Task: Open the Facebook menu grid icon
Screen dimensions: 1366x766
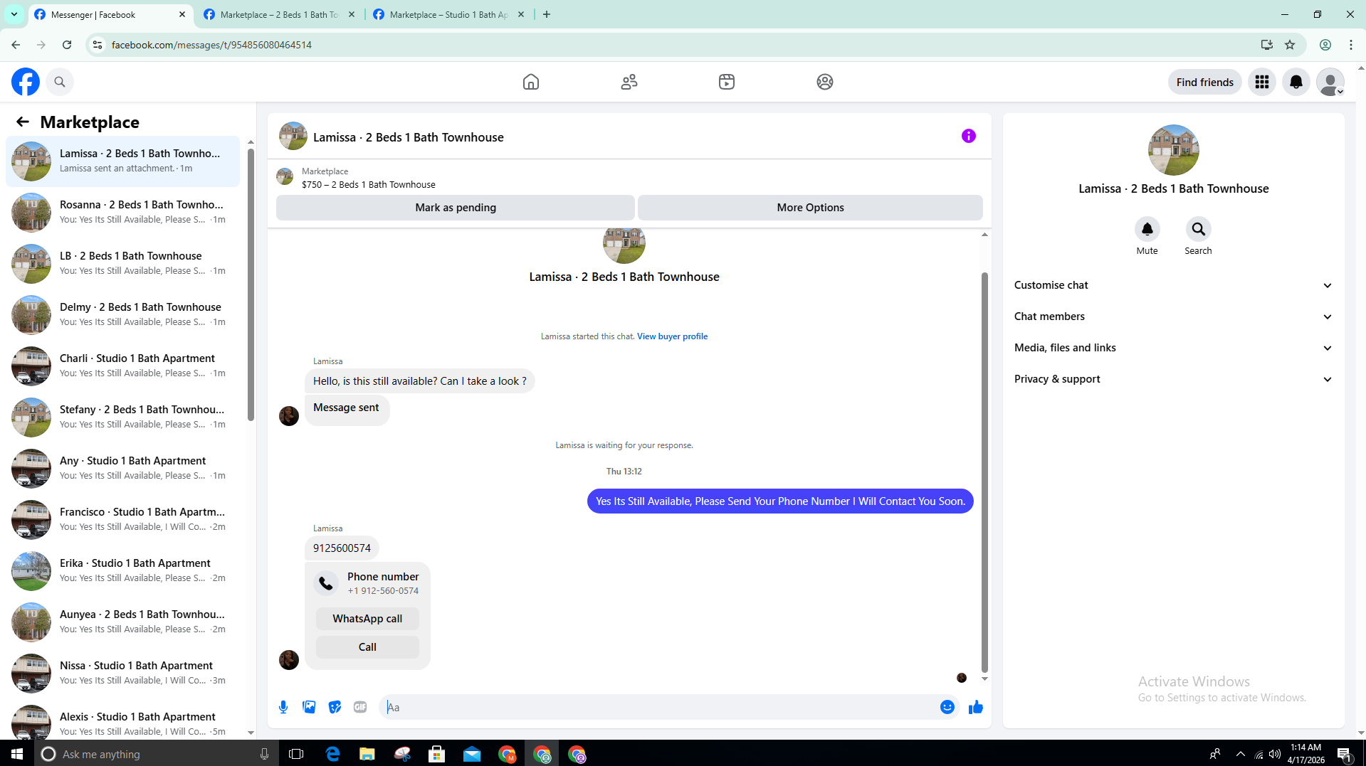Action: 1262,82
